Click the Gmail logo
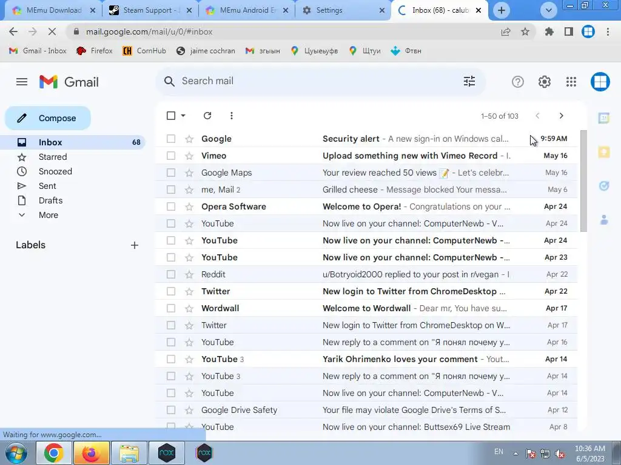The height and width of the screenshot is (465, 621). 69,82
